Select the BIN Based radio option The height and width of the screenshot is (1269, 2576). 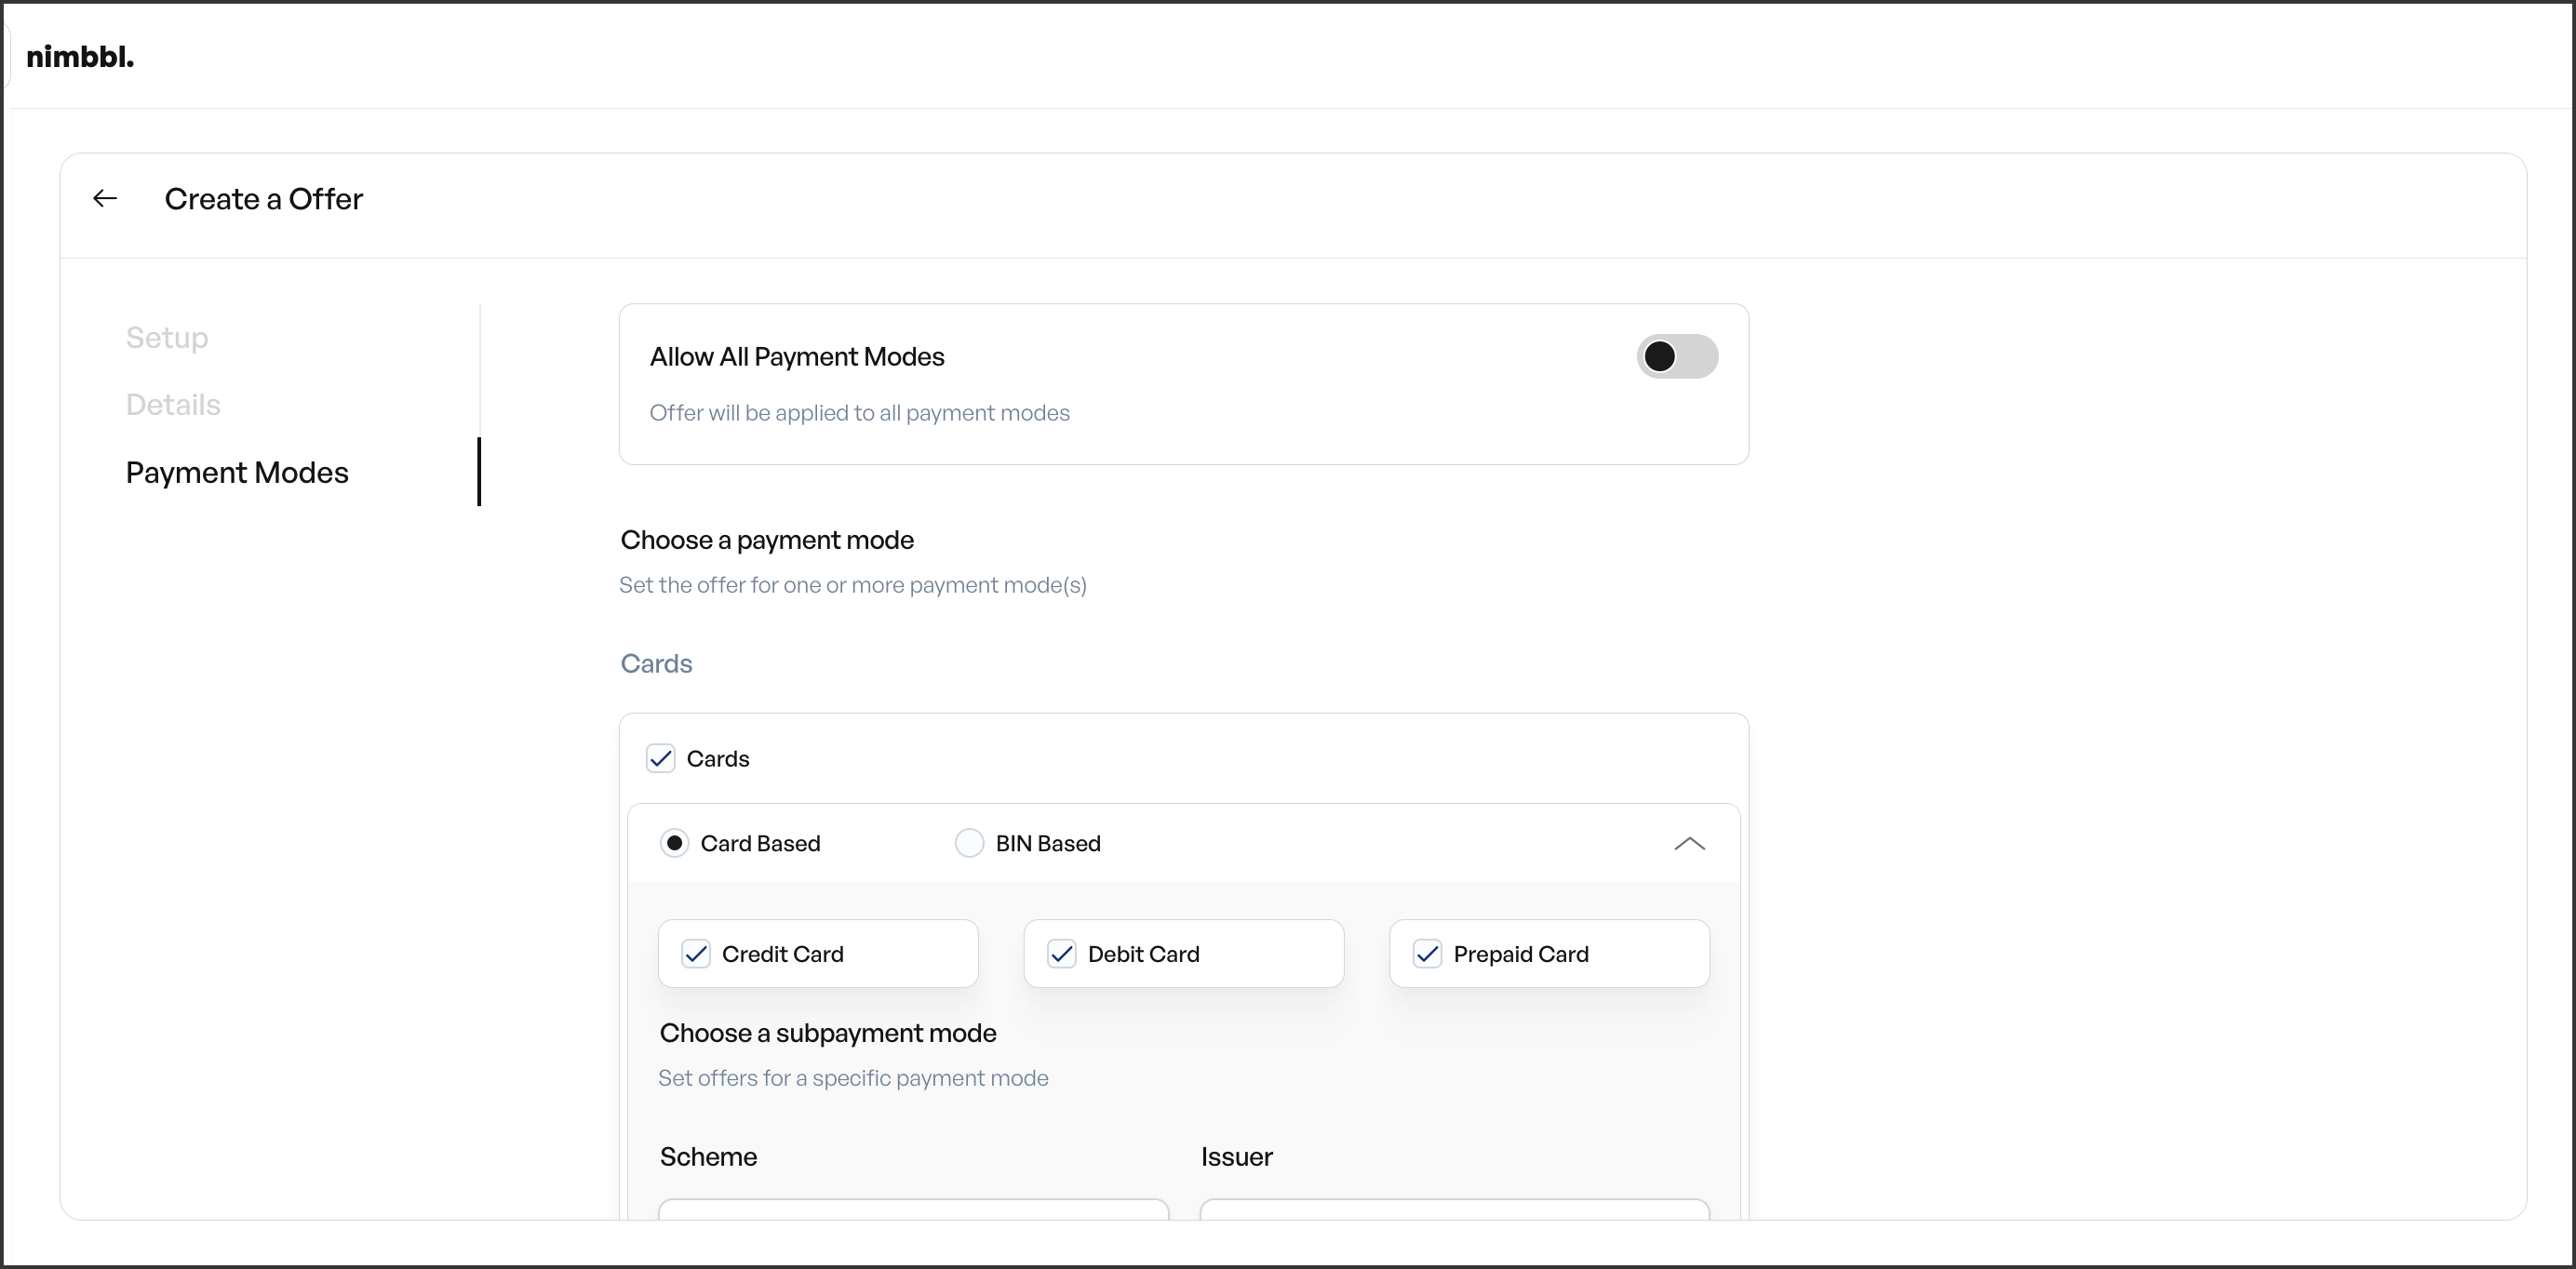[x=968, y=843]
